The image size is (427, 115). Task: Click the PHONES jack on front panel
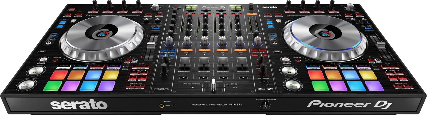pyautogui.click(x=162, y=106)
